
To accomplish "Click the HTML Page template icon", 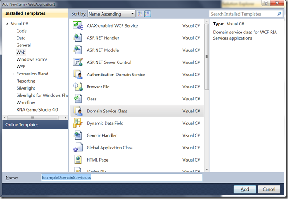I will [x=78, y=160].
